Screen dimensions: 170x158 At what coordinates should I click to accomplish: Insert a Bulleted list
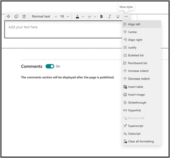pyautogui.click(x=141, y=55)
